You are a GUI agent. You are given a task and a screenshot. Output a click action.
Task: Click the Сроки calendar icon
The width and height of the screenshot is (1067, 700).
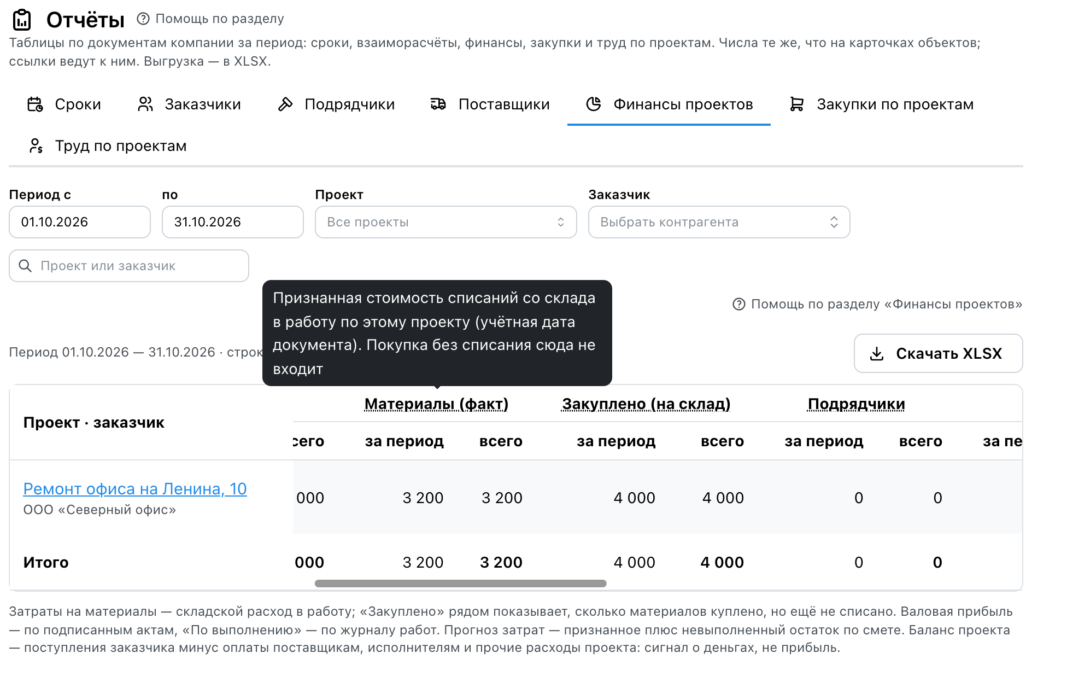click(x=35, y=104)
